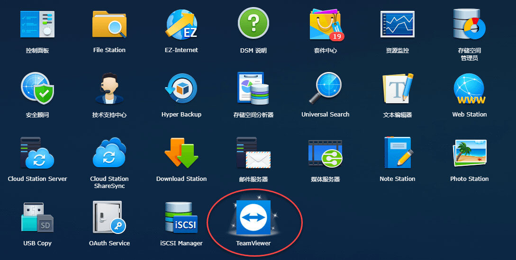The height and width of the screenshot is (260, 516).
Task: Open the 控制面板 control panel icon
Action: pos(37,24)
